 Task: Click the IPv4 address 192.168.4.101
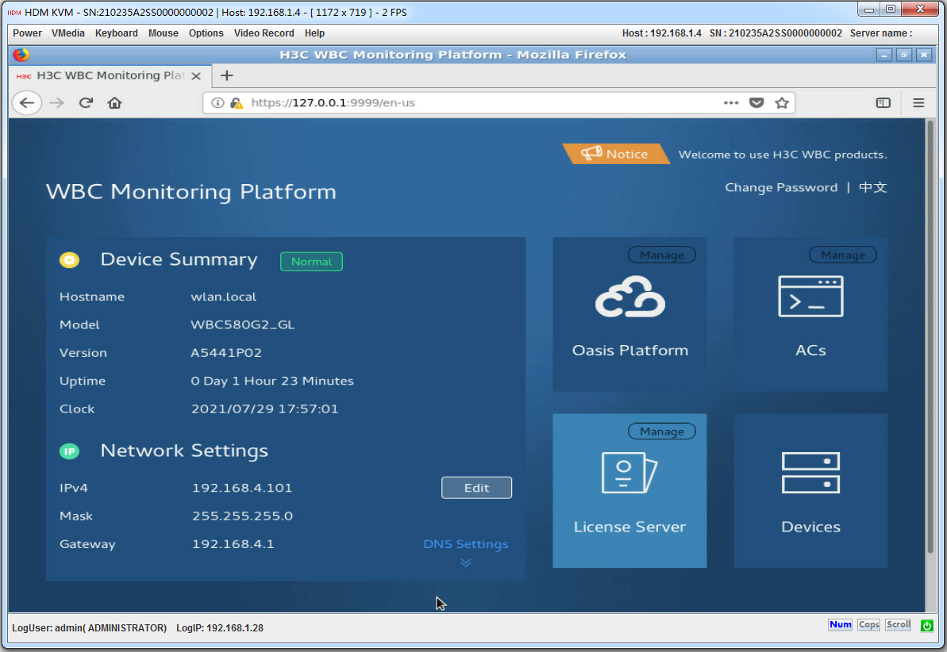241,488
